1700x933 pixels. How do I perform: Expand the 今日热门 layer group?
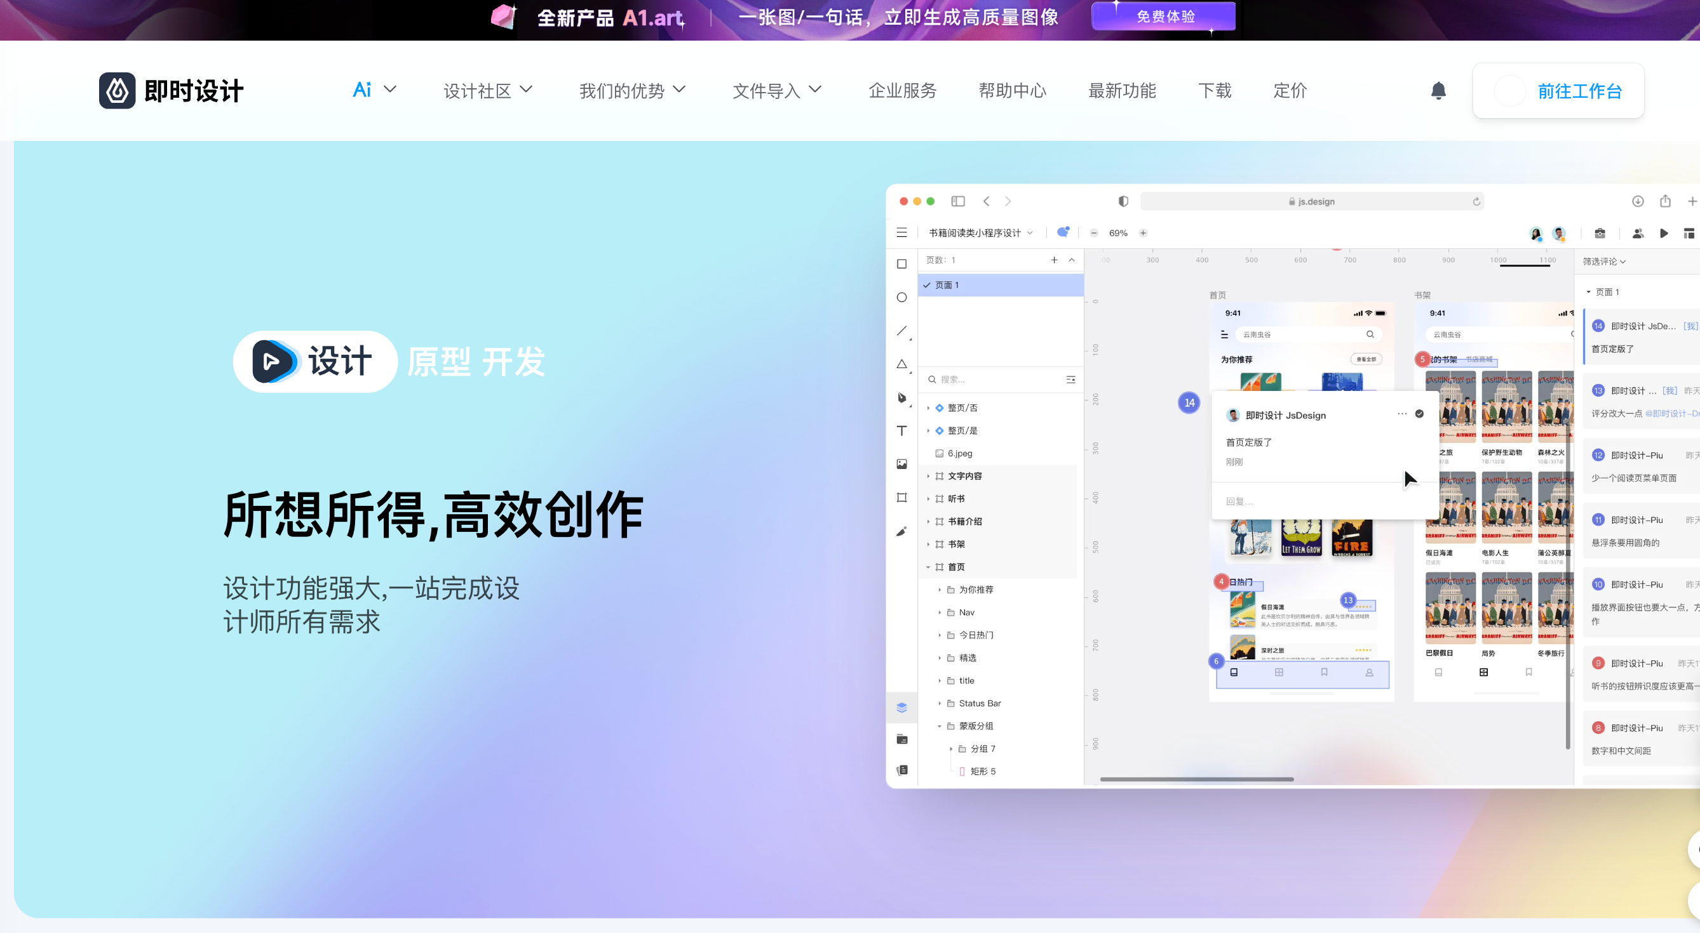tap(941, 634)
